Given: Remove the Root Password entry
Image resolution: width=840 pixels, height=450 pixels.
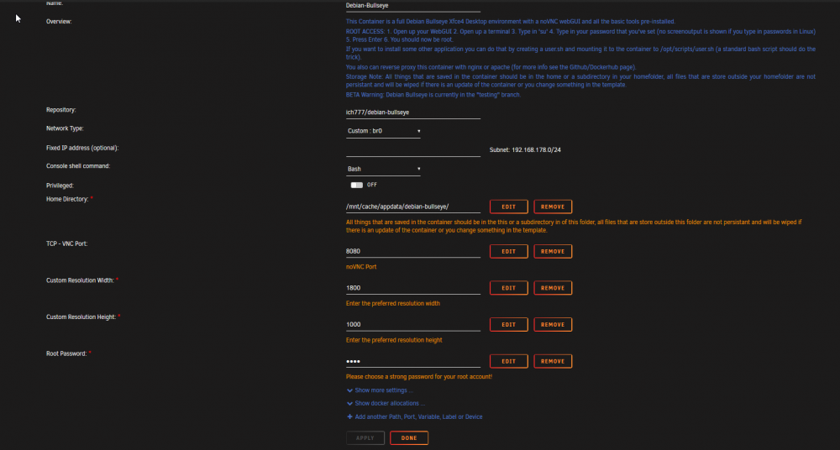Looking at the screenshot, I should (x=553, y=361).
